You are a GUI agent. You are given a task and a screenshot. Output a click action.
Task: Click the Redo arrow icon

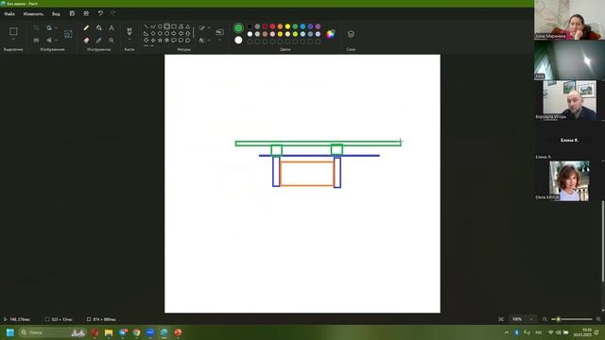tap(113, 13)
